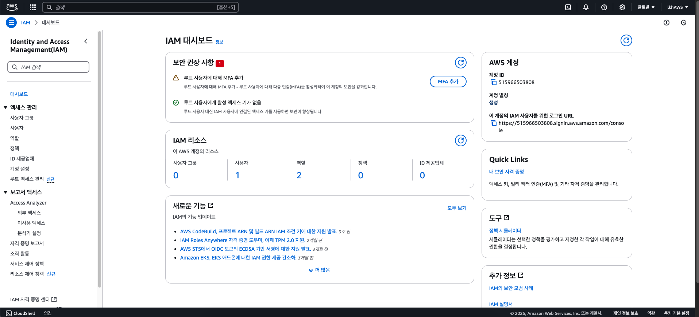
Task: Expand 더 많음 feature updates
Action: pyautogui.click(x=319, y=270)
